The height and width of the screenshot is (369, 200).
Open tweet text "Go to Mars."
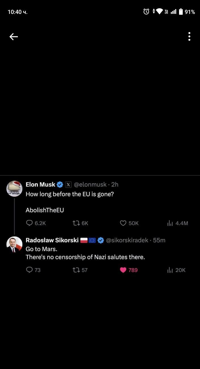(x=41, y=249)
